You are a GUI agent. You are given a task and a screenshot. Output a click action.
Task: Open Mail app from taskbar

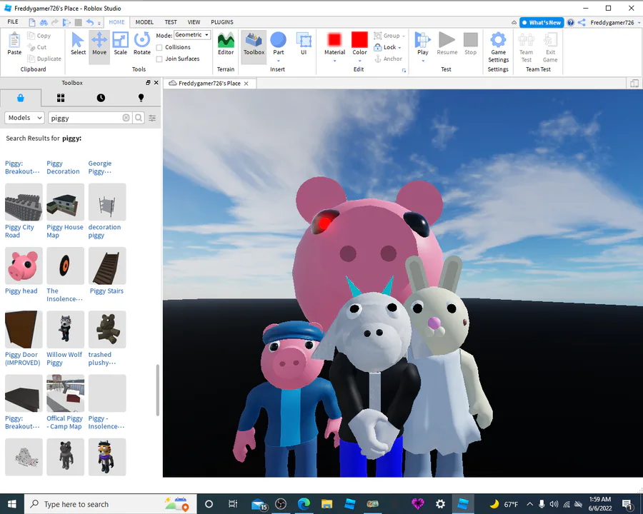point(259,504)
